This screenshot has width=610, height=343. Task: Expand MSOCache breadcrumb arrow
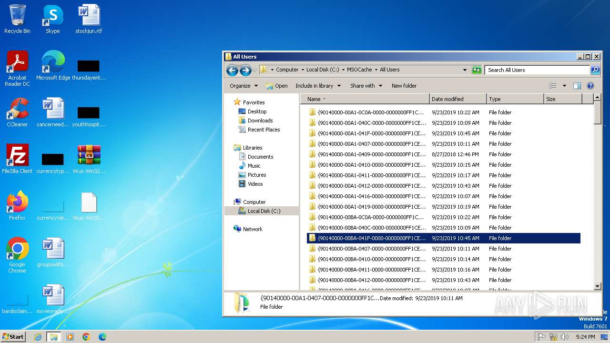click(x=376, y=70)
